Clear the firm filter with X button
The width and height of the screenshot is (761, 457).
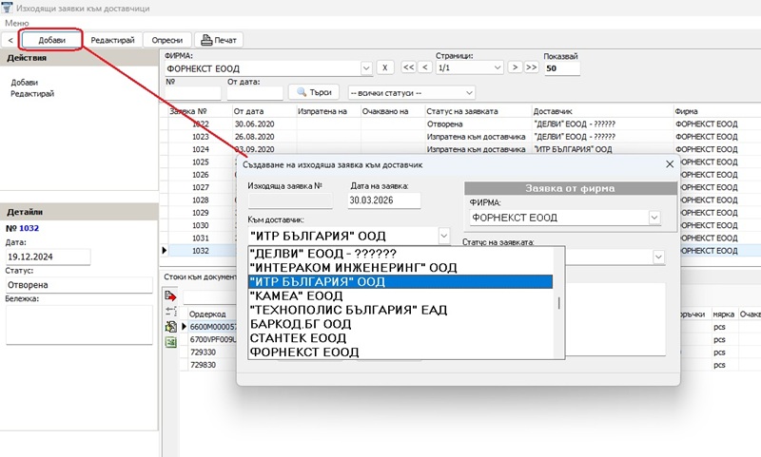(382, 68)
